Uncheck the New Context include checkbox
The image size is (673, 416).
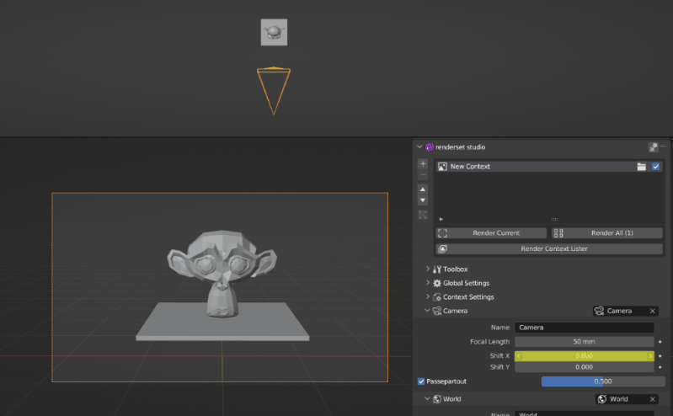tap(656, 167)
